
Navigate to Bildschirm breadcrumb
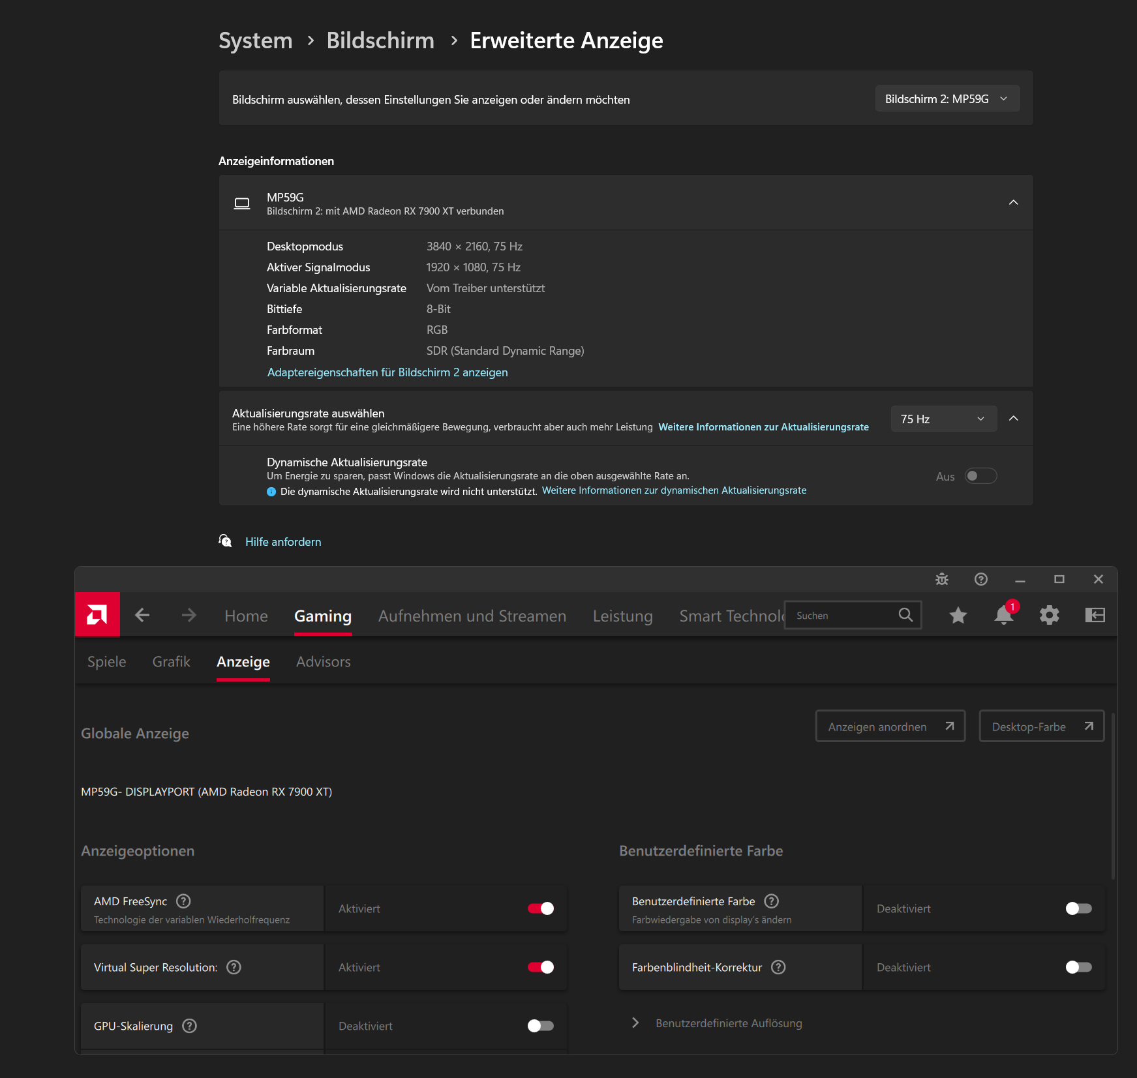[380, 40]
